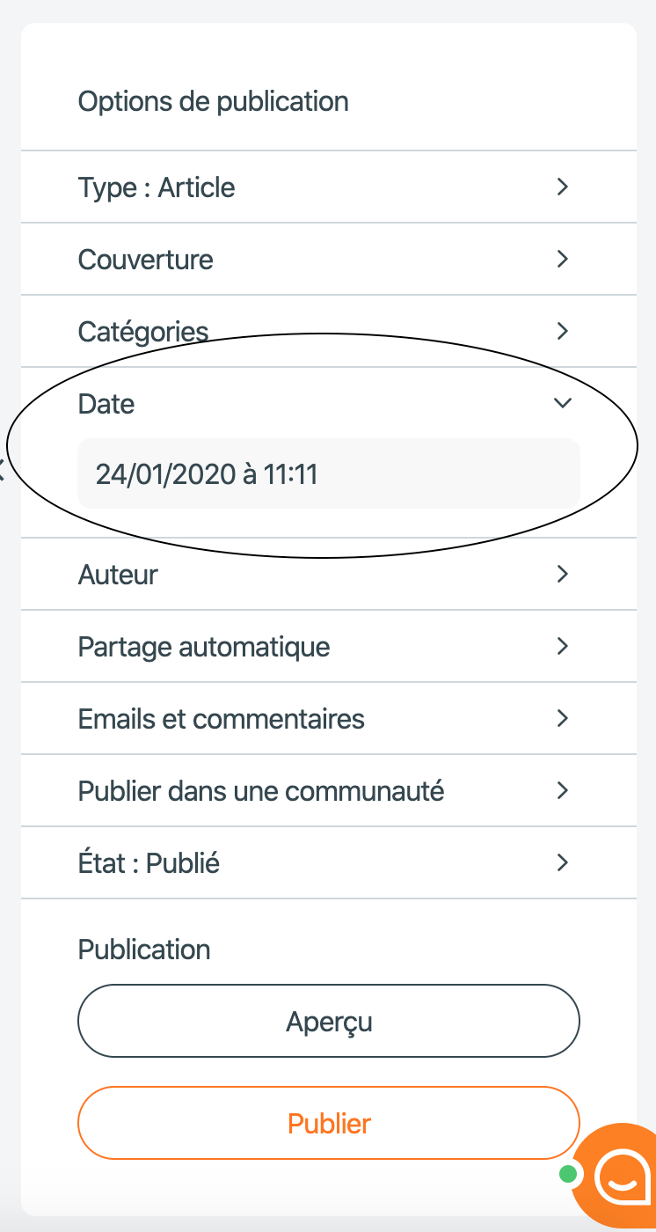The height and width of the screenshot is (1232, 656).
Task: Click the chevron beside Partage automatique
Action: click(563, 646)
